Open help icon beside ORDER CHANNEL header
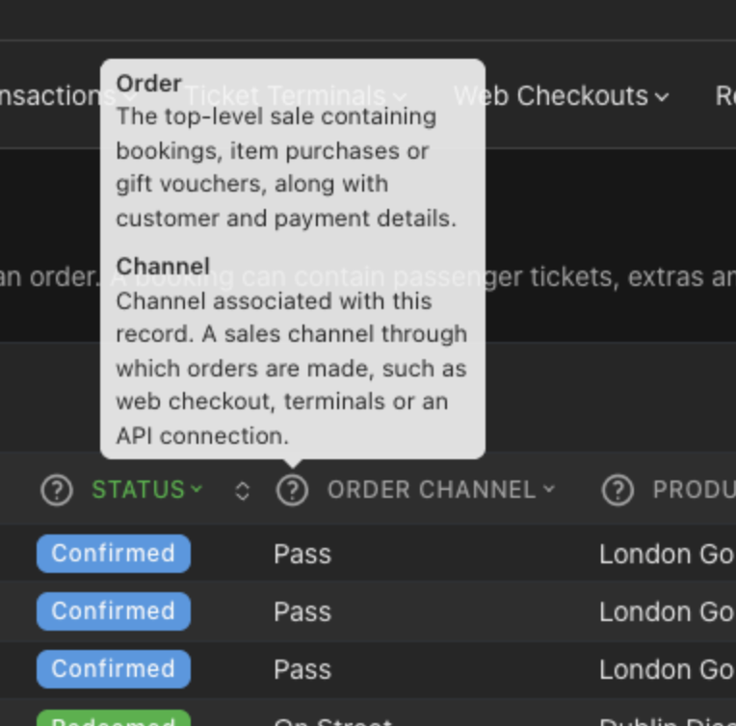 pyautogui.click(x=292, y=490)
